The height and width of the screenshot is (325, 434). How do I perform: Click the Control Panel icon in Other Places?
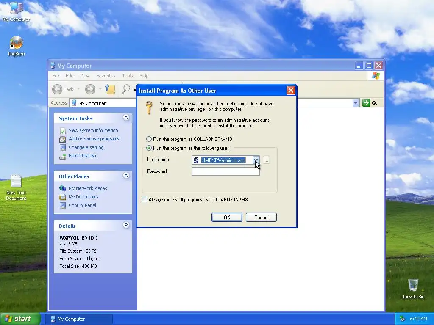coord(63,206)
